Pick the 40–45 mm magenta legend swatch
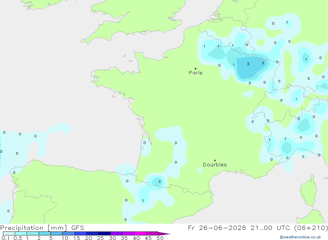 point(140,233)
